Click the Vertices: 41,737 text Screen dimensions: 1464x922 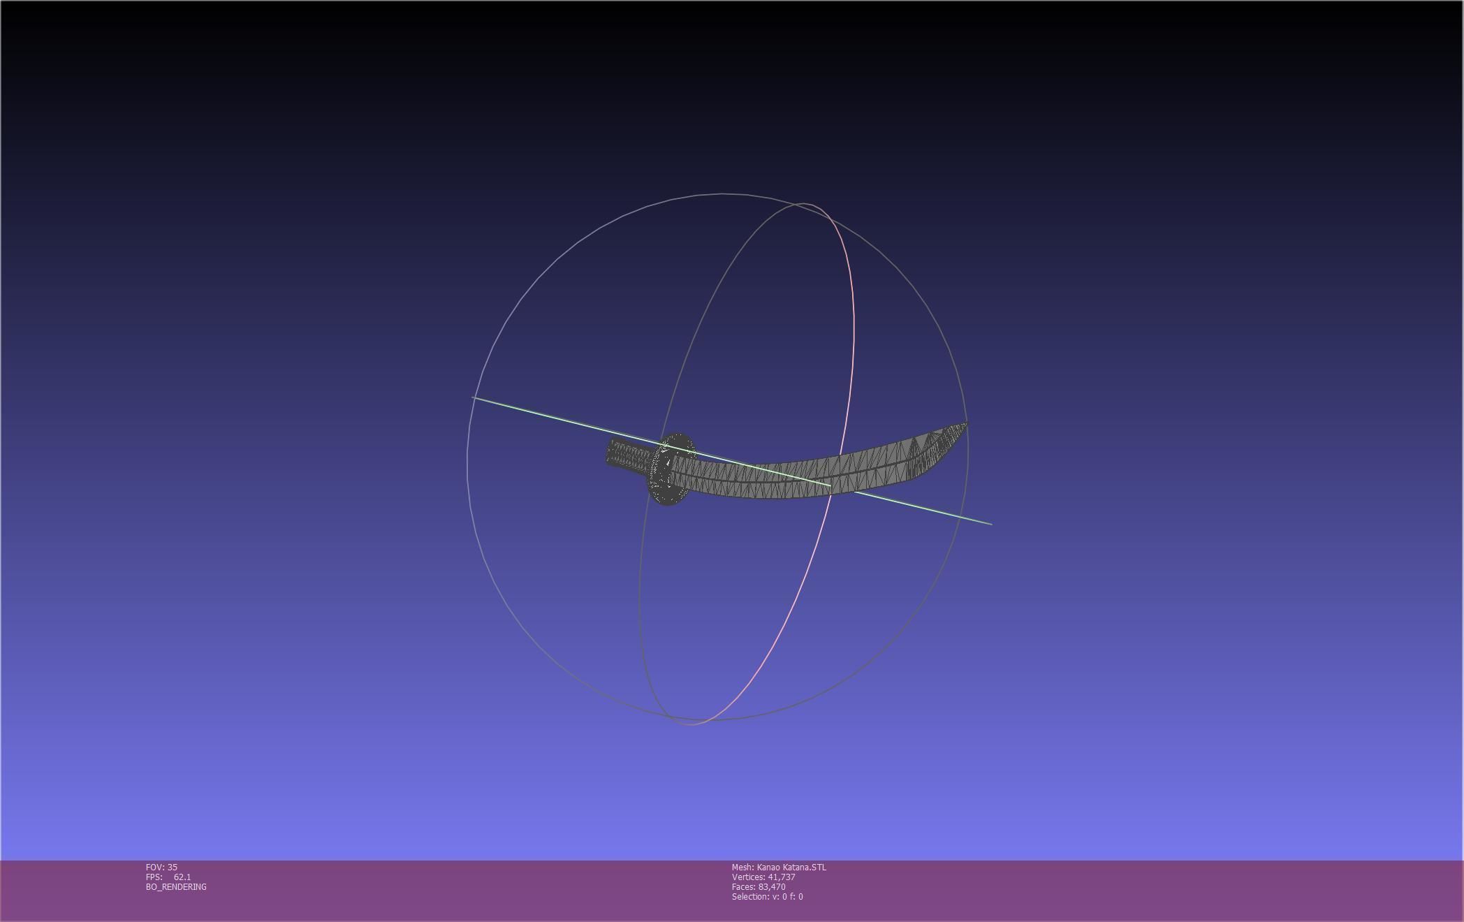tap(763, 877)
